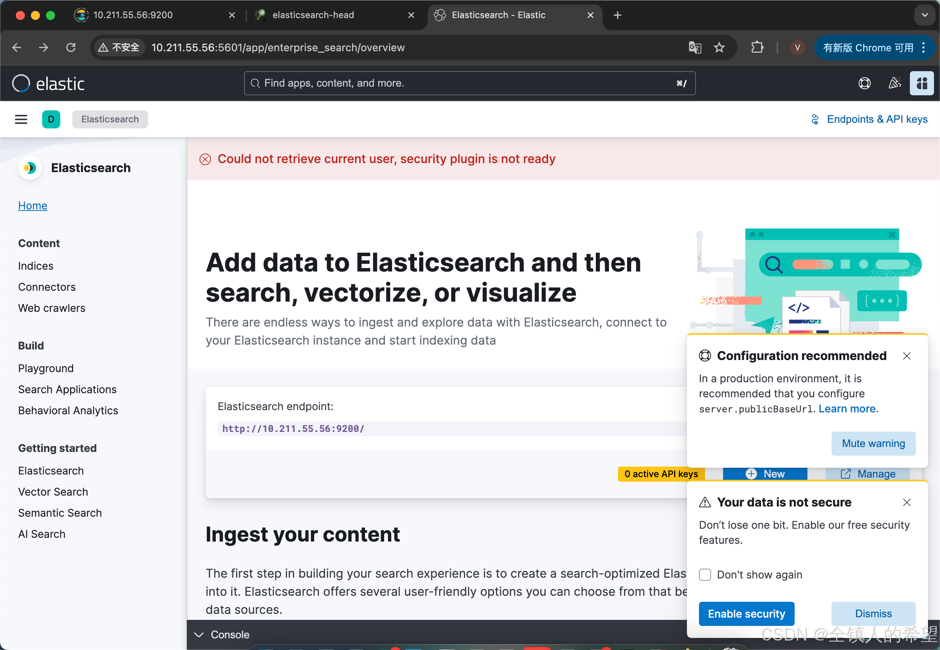Click the not secure warning badge

coord(119,48)
